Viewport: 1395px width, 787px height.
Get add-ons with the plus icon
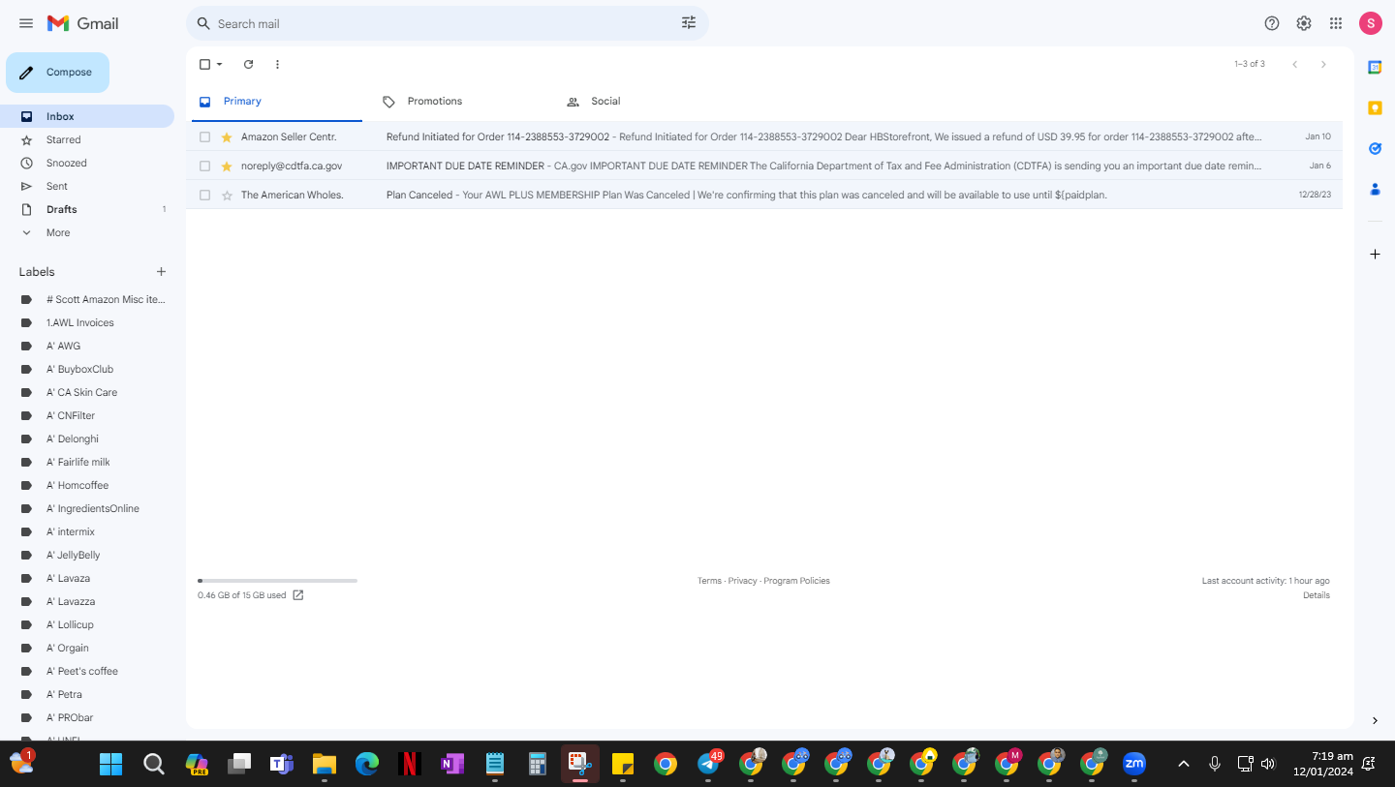click(1375, 254)
